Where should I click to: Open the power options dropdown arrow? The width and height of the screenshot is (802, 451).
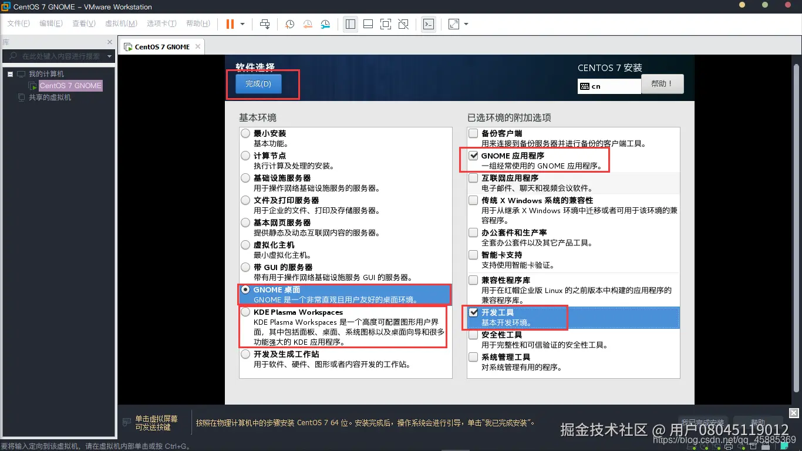[243, 24]
